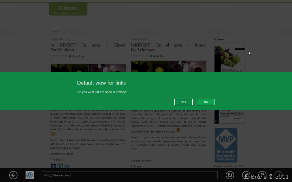This screenshot has height=182, width=292.
Task: Open the English Kinect For Windows post title
Action: click(x=88, y=47)
